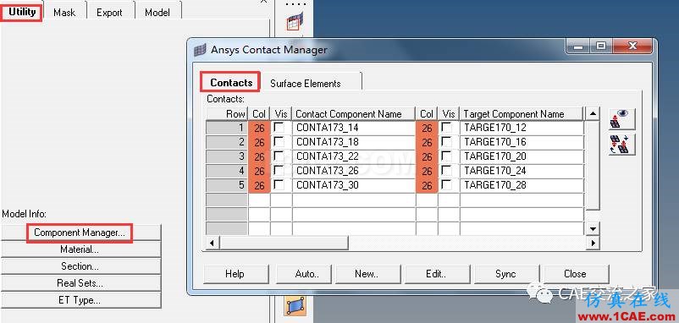The height and width of the screenshot is (323, 679).
Task: Select the Contacts tab
Action: tap(231, 82)
